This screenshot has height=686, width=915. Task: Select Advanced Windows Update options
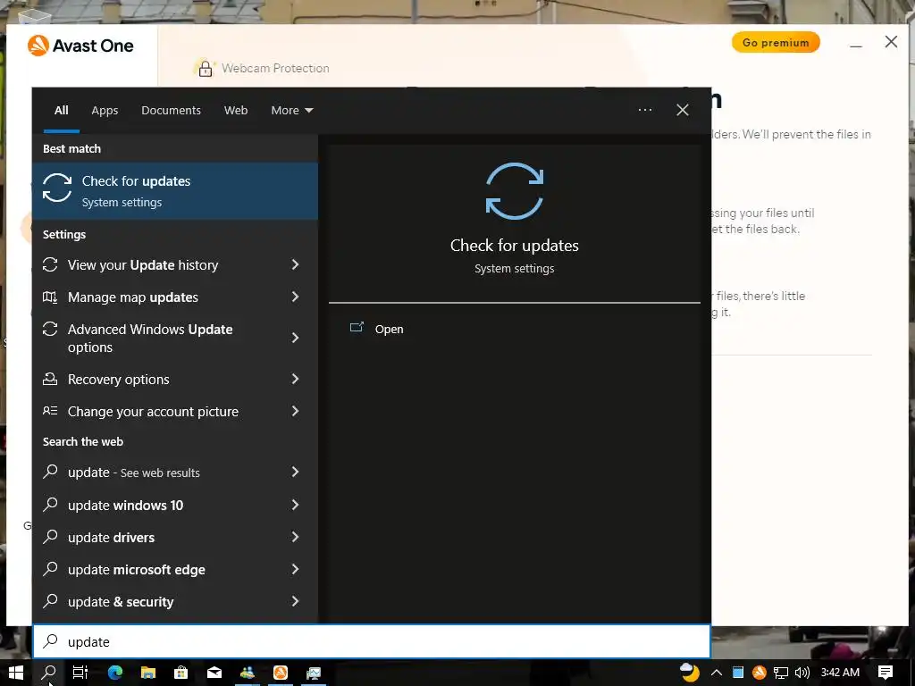click(x=175, y=338)
